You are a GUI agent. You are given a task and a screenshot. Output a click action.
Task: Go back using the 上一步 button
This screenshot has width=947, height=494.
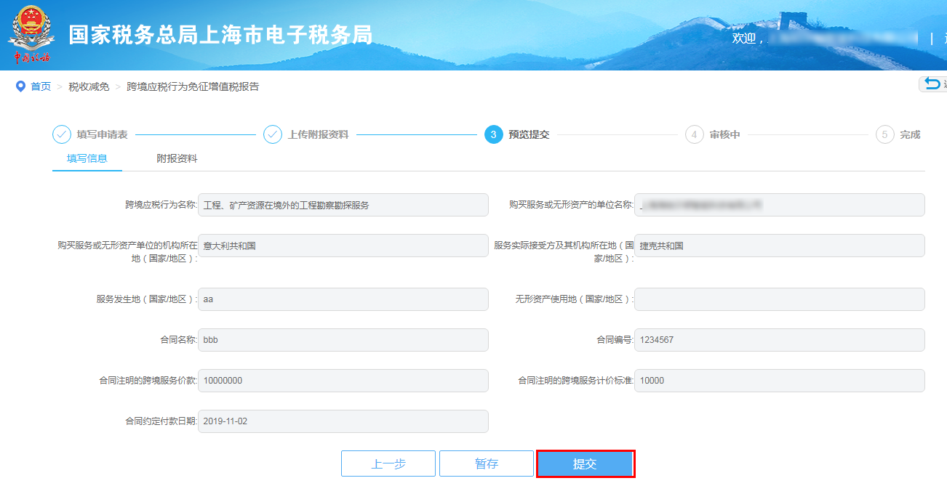(x=388, y=463)
